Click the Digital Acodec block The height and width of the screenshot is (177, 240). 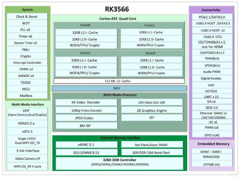(x=212, y=79)
